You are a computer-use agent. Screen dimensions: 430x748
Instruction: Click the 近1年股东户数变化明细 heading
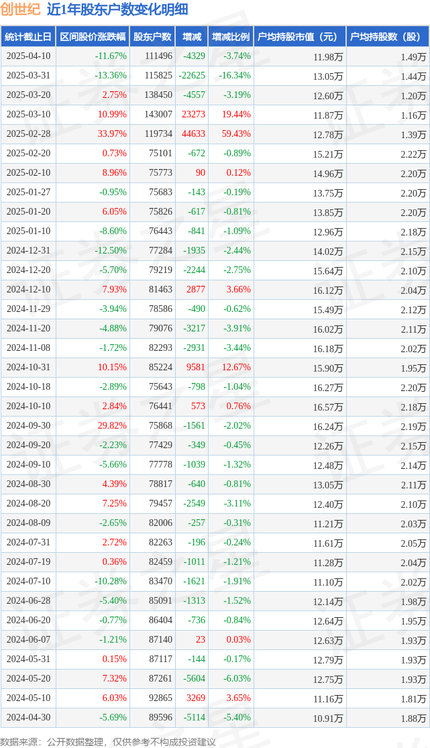coord(117,9)
